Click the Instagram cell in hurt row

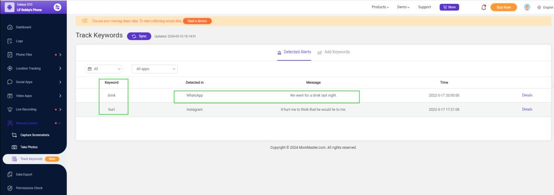194,109
